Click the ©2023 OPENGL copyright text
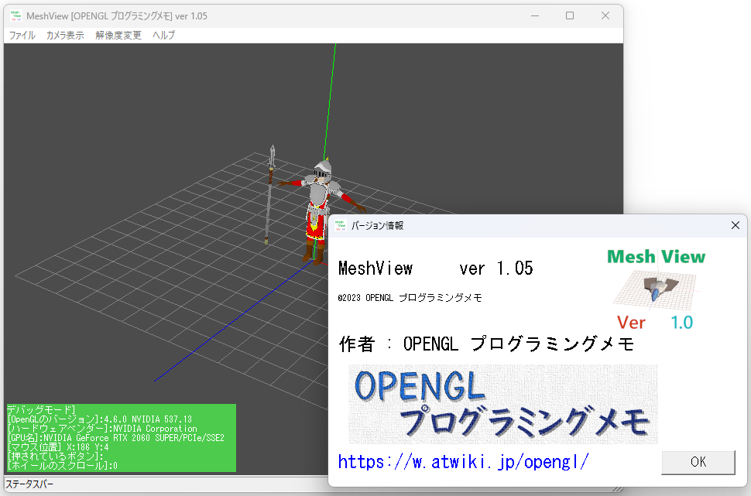 click(x=410, y=298)
